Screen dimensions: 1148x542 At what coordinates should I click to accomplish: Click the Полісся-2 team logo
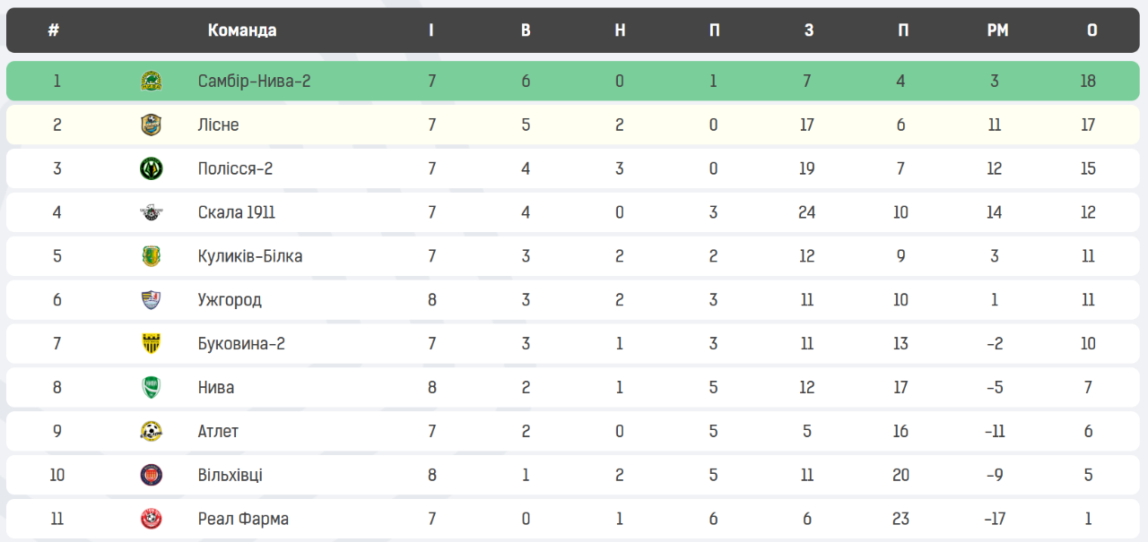pos(151,168)
